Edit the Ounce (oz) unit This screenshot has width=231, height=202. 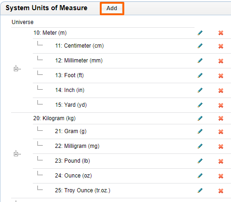tap(200, 176)
